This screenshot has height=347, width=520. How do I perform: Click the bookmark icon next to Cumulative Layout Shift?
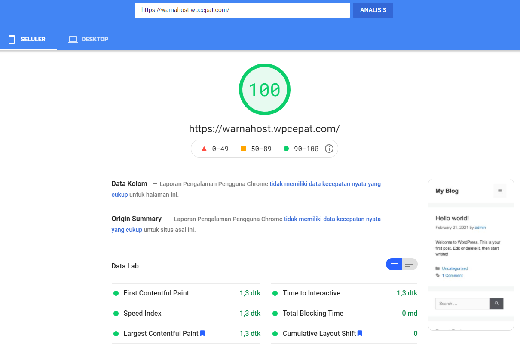[360, 333]
